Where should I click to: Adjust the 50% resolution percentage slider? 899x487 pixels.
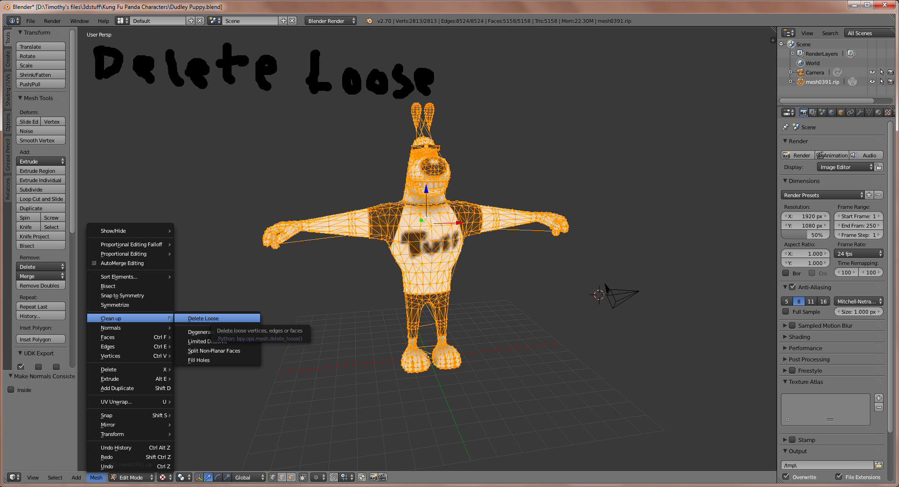point(805,235)
